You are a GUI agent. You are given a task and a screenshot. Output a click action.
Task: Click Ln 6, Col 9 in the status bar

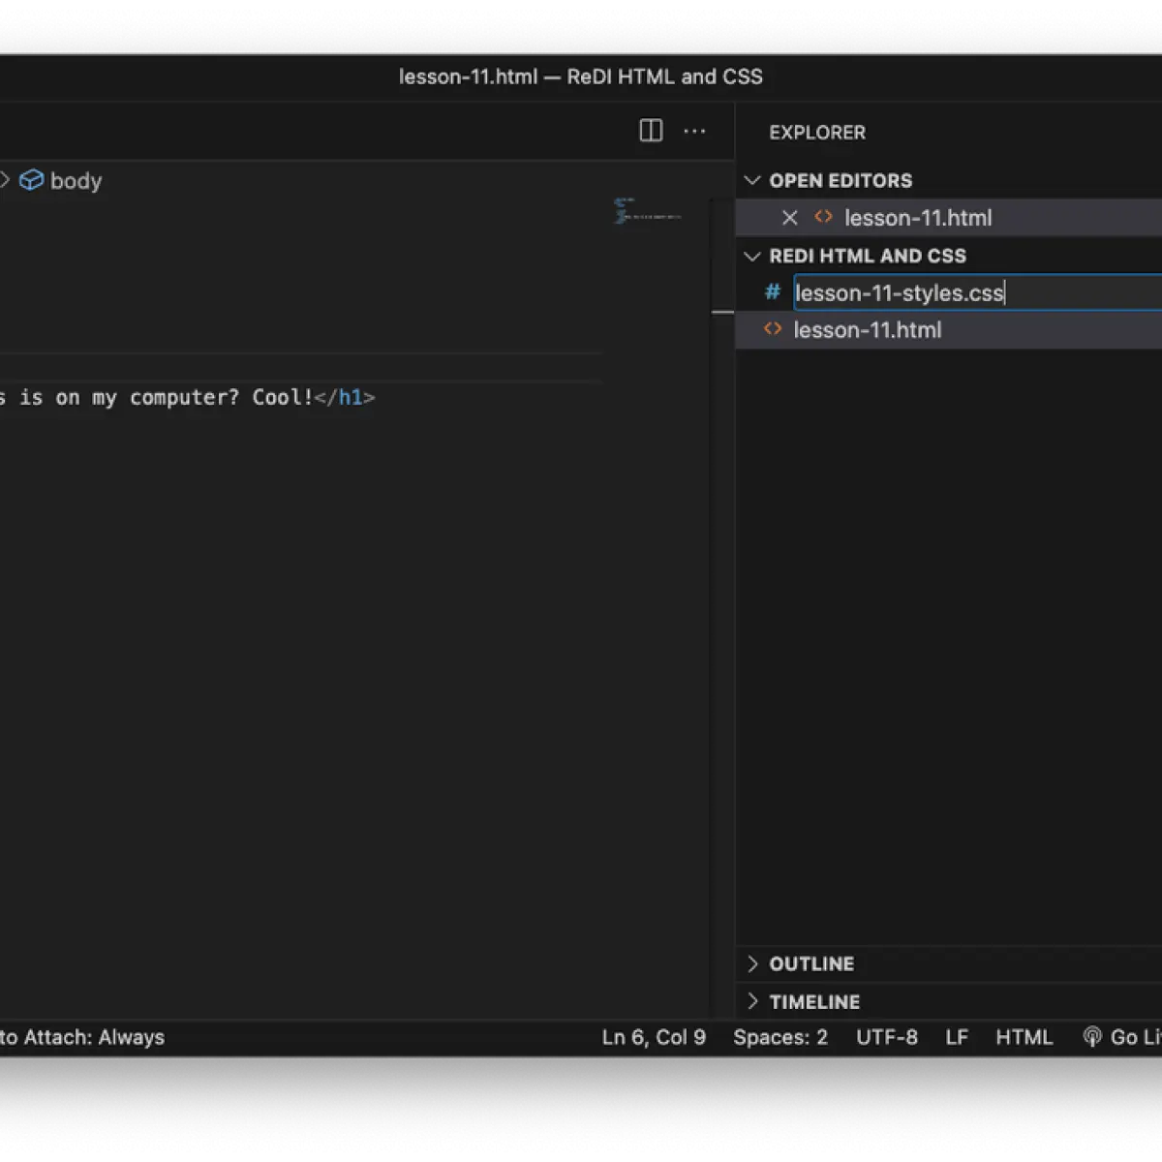[654, 1037]
